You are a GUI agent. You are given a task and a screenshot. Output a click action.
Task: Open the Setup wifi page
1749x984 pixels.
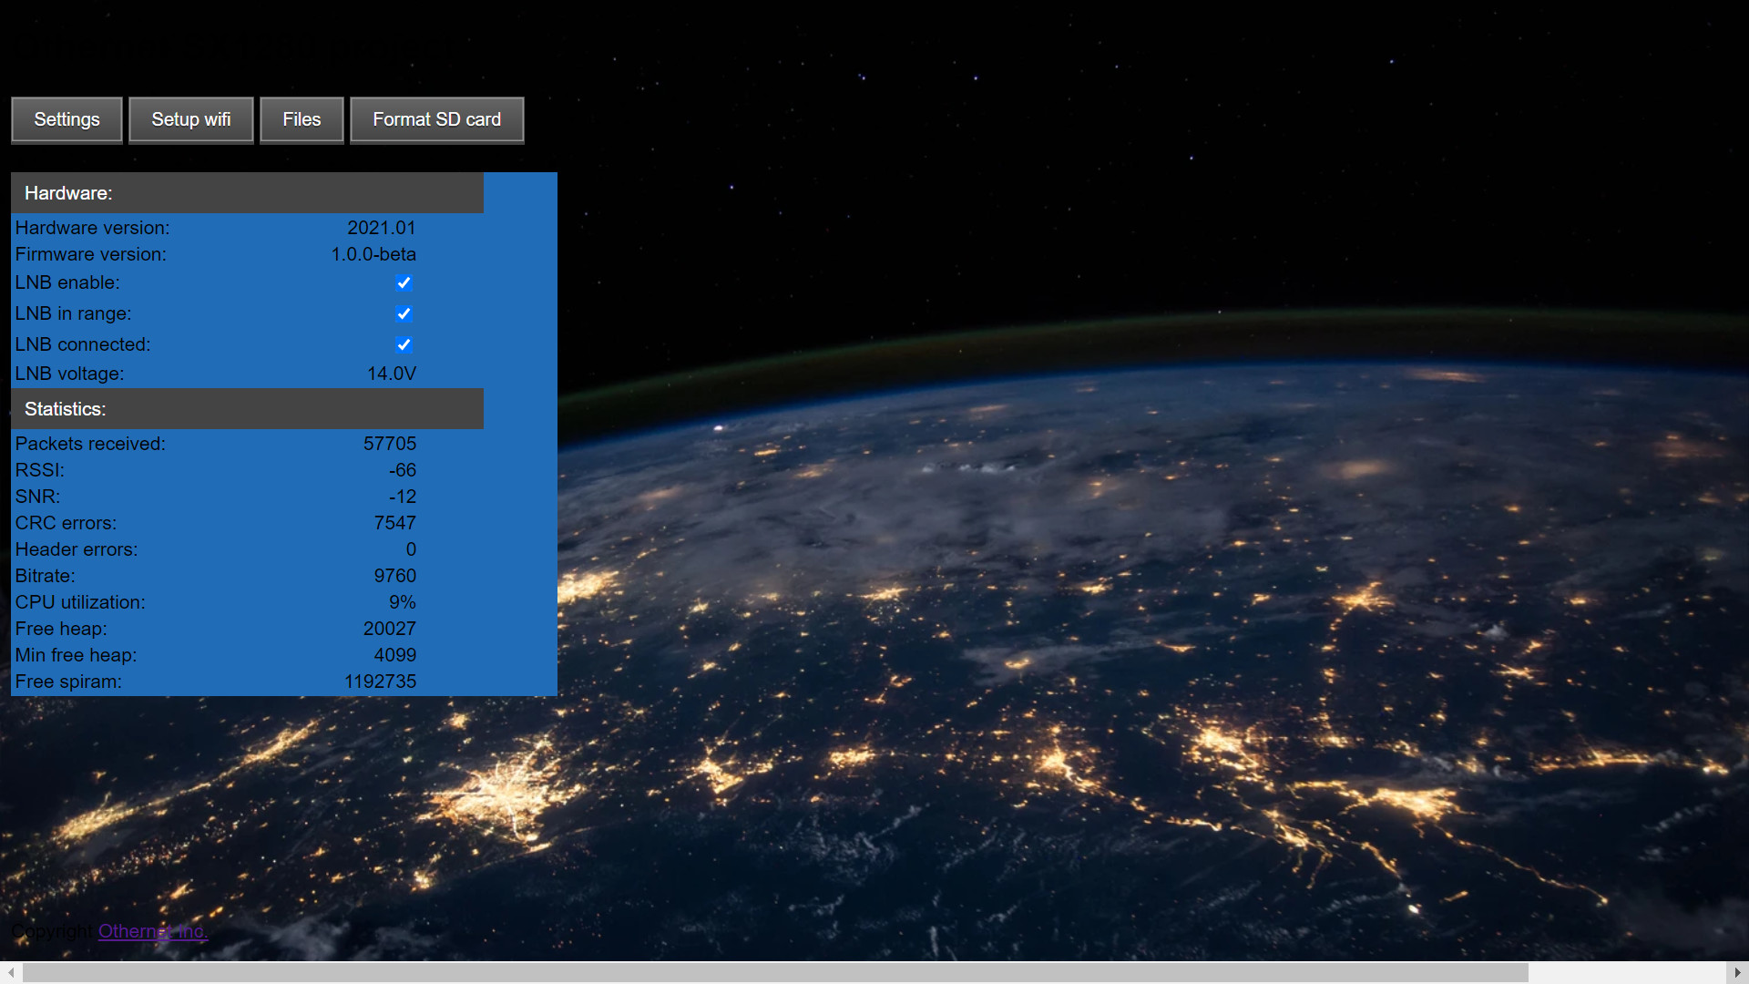[191, 120]
